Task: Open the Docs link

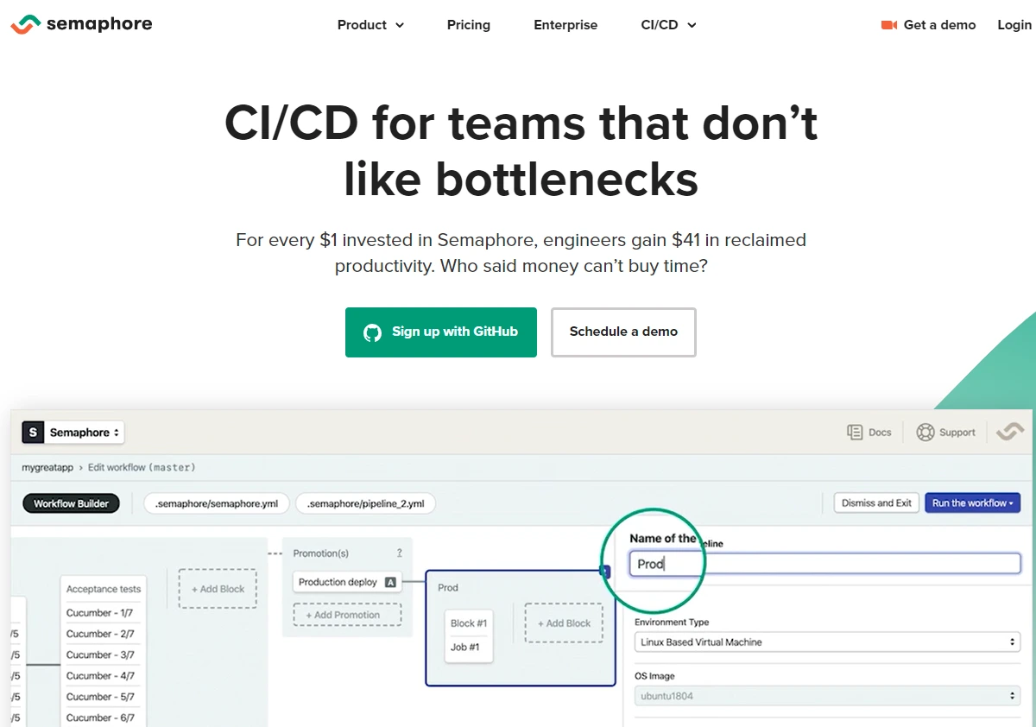Action: (x=880, y=433)
